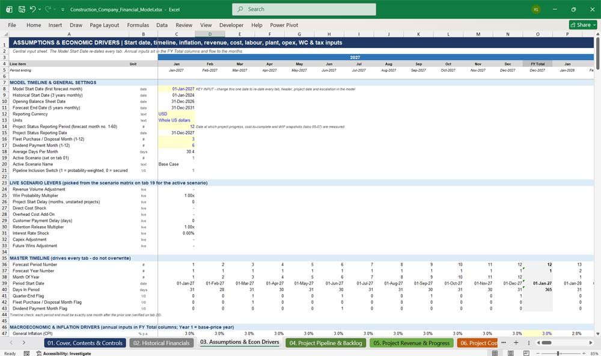Select column O header
The width and height of the screenshot is (601, 356).
point(537,34)
